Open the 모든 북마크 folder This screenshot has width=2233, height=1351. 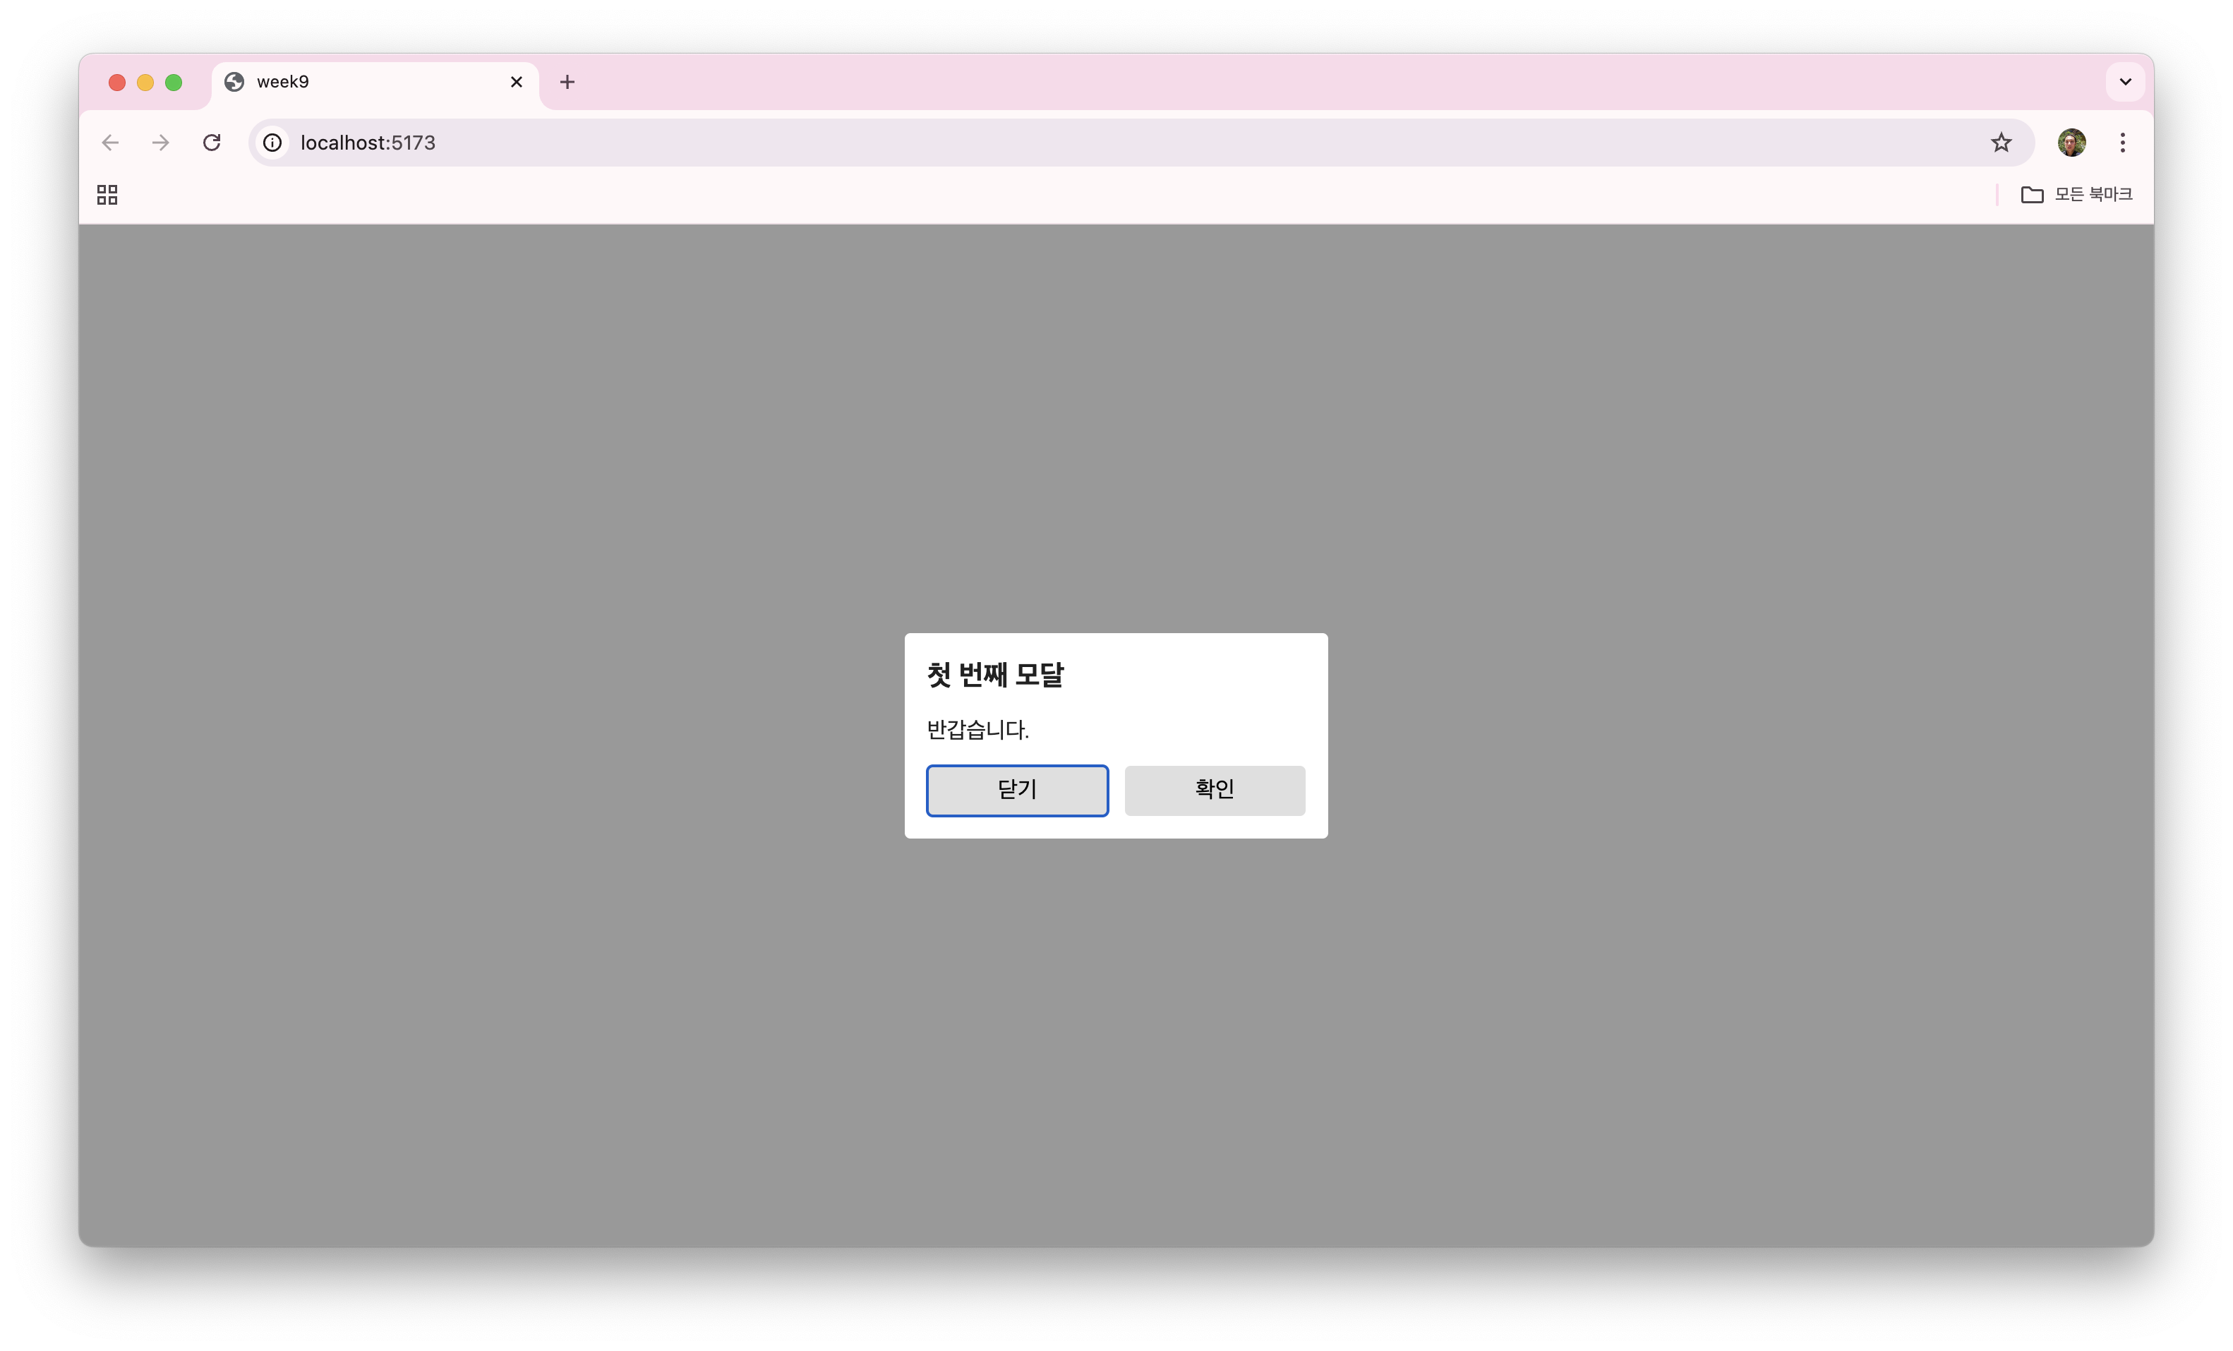2076,195
